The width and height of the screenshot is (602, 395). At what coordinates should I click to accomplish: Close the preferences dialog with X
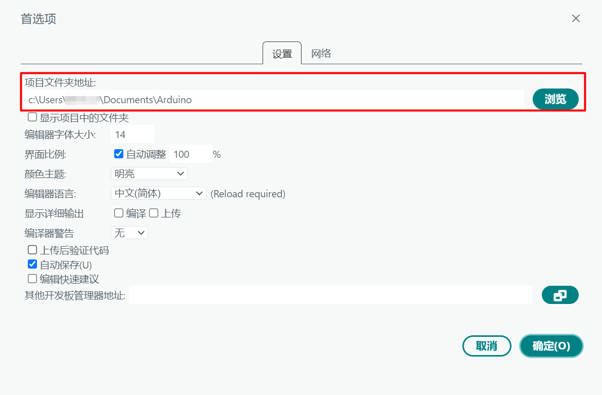(576, 19)
